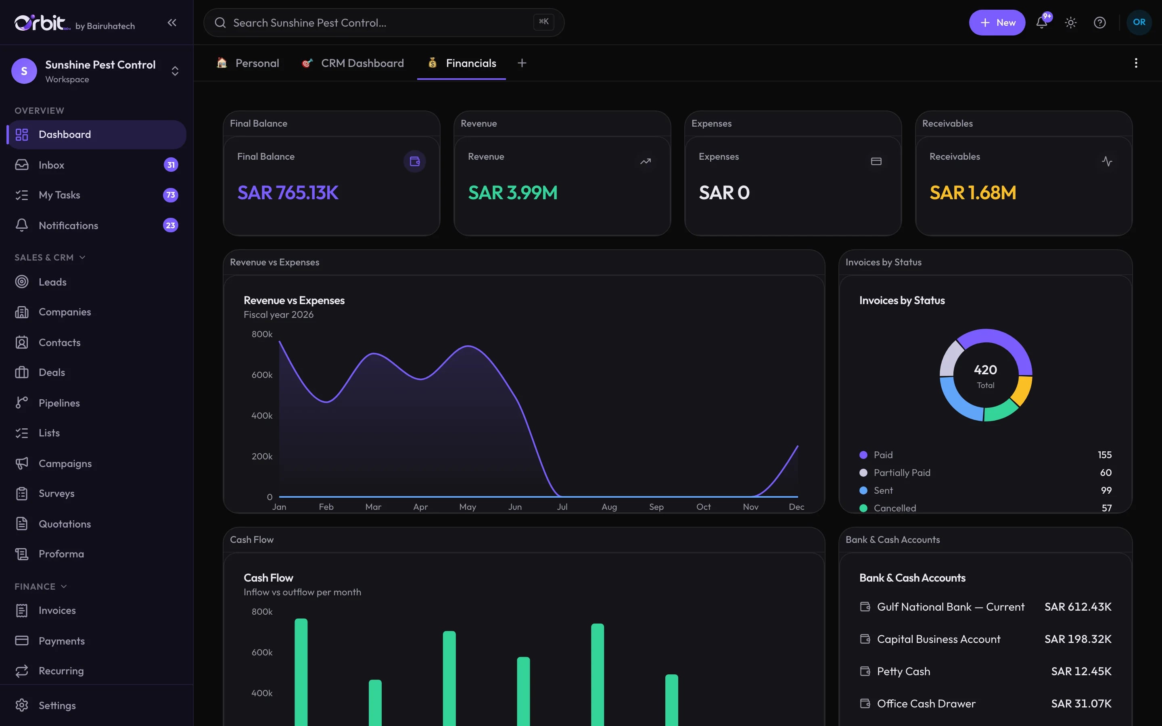Click the Campaigns megaphone icon

click(22, 463)
